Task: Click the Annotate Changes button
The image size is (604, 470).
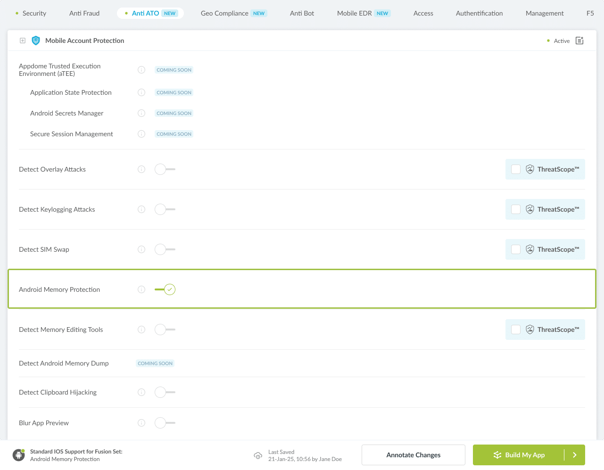Action: point(413,455)
